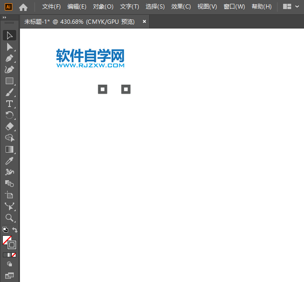Set paint to None with red-slash button
The height and width of the screenshot is (282, 304).
pos(14,255)
